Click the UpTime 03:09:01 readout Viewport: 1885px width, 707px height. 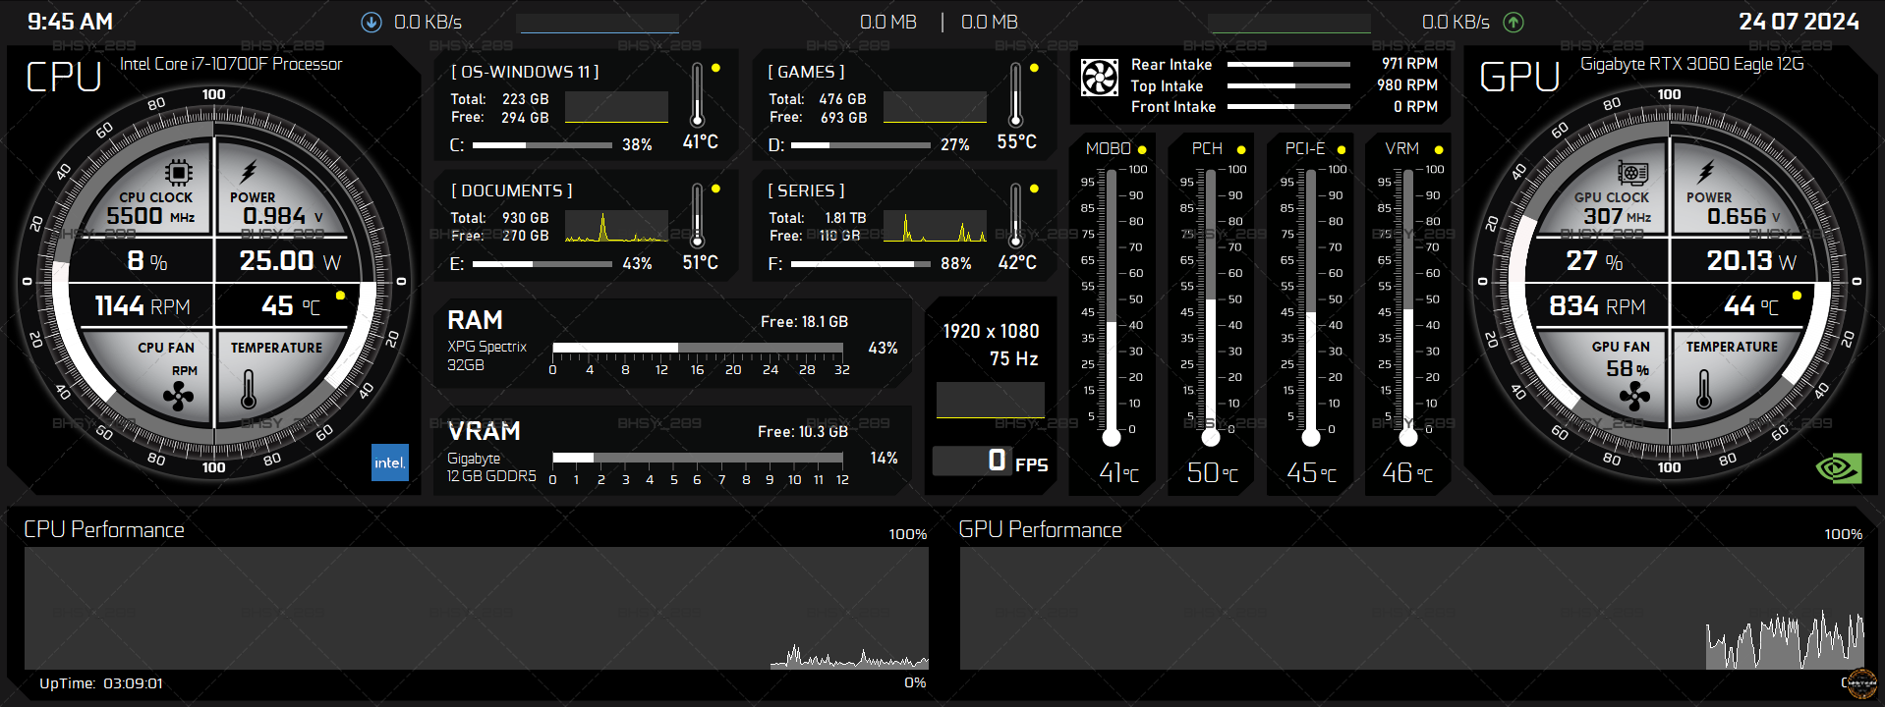point(101,683)
